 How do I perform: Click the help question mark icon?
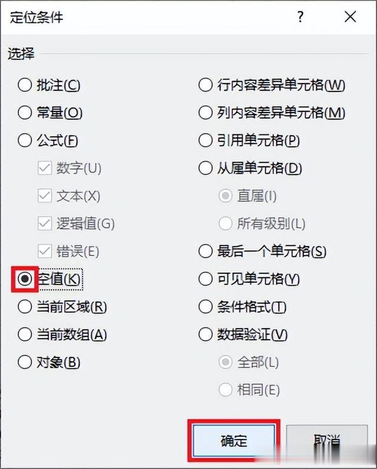click(x=300, y=16)
